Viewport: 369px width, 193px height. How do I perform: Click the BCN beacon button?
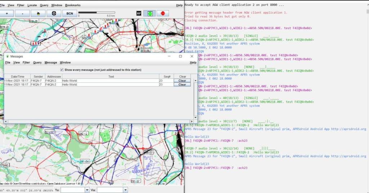pyautogui.click(x=70, y=13)
